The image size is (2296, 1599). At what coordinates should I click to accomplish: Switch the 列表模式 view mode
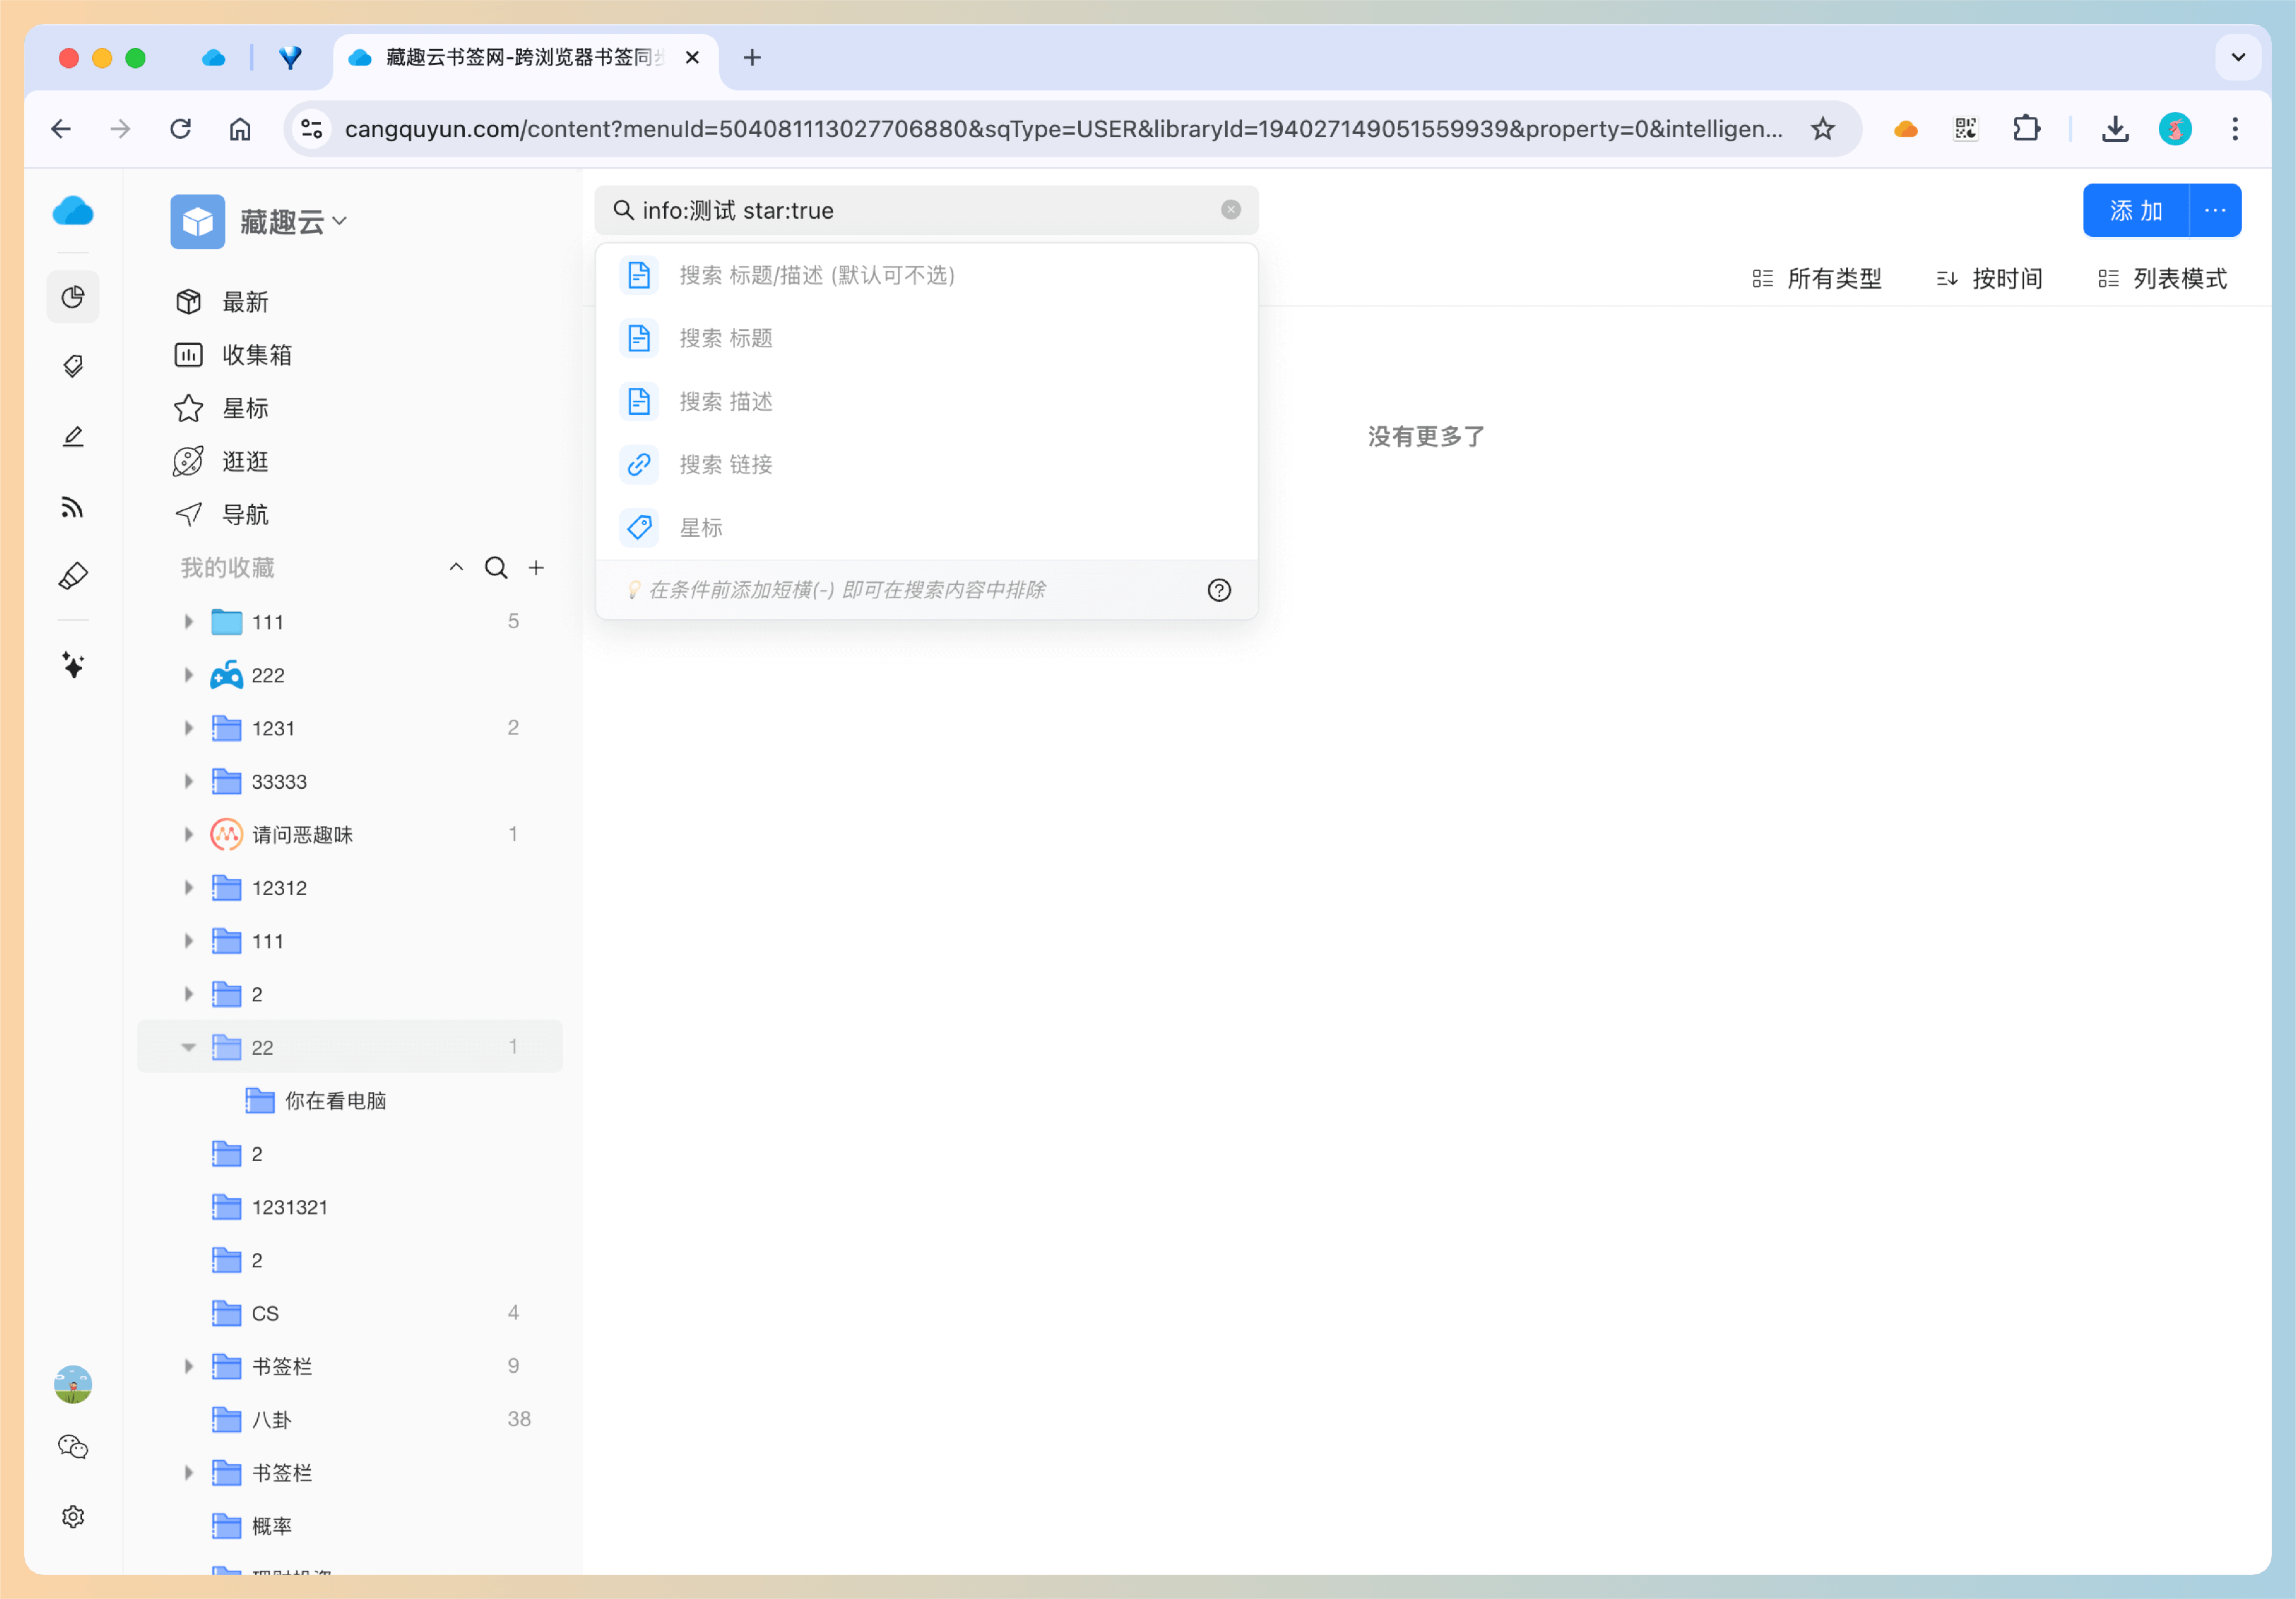tap(2162, 279)
